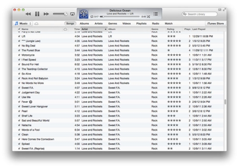Click the Delicious Ocean album artwork
The width and height of the screenshot is (239, 168).
coord(84,14)
